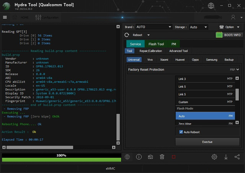This screenshot has width=245, height=173.
Task: Click the Hydra dragon logo
Action: (7, 6)
